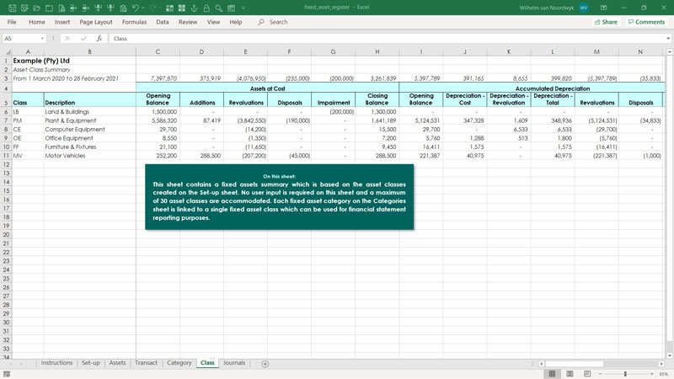674x379 pixels.
Task: Open the Page Layout ribbon tab
Action: point(96,22)
